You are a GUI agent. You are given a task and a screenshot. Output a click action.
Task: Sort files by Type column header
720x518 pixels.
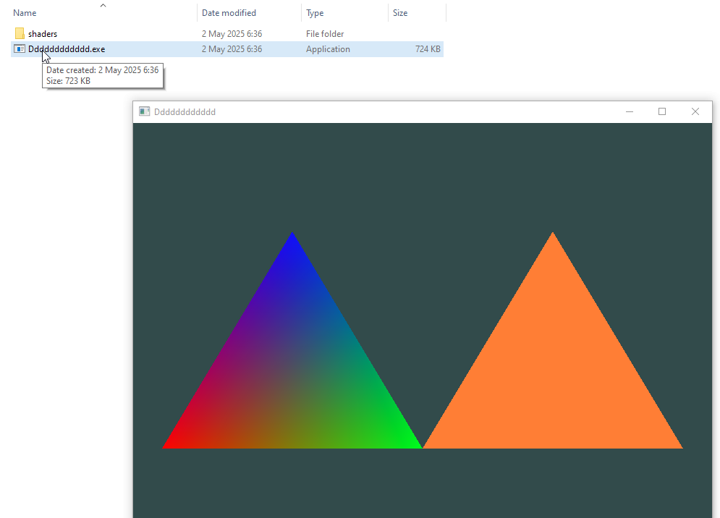click(315, 13)
